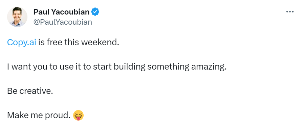
Task: Open Paul Yacoubian's profile photo avatar
Action: click(17, 17)
